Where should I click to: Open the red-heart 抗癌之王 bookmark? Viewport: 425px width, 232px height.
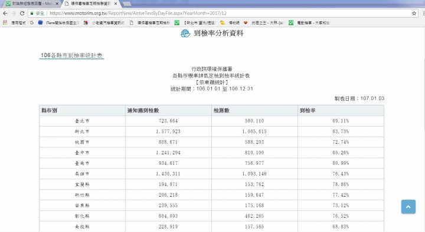pyautogui.click(x=263, y=23)
